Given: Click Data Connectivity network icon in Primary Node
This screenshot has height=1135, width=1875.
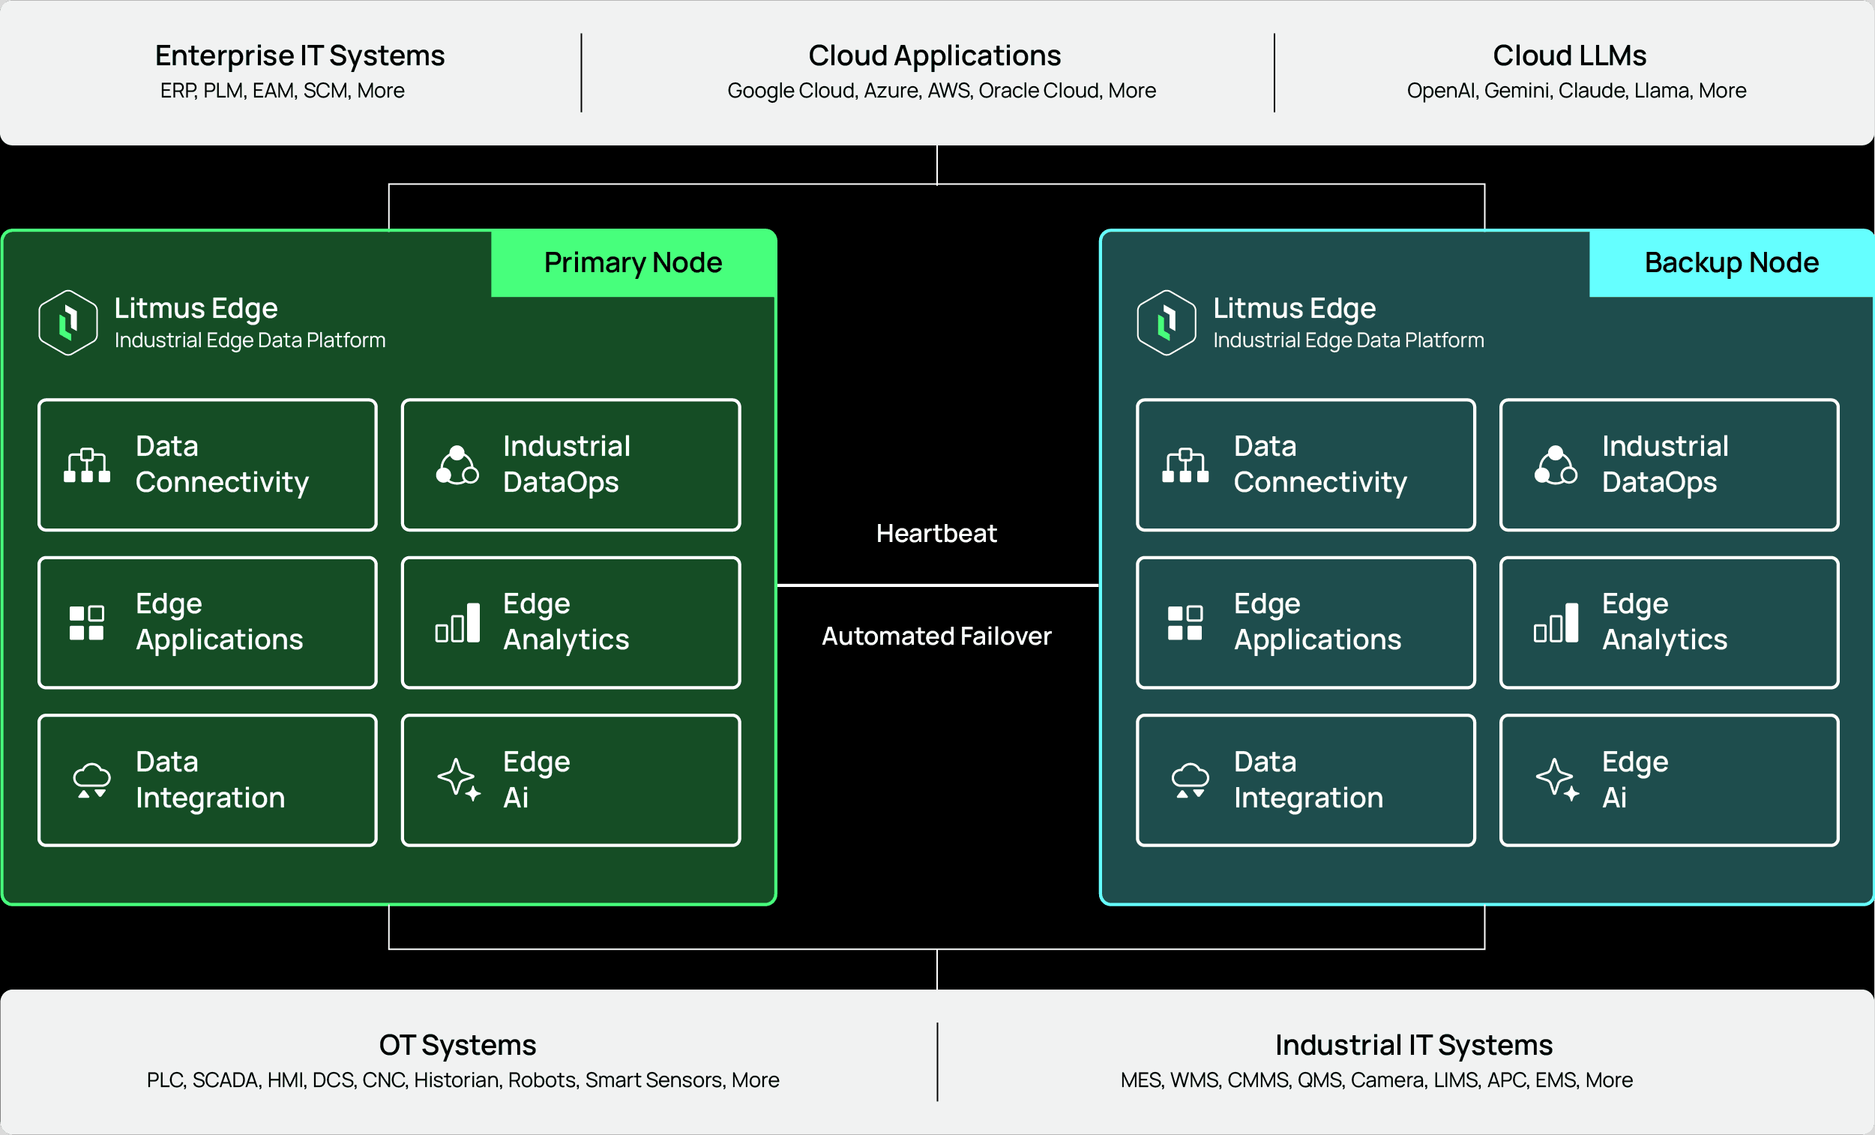Looking at the screenshot, I should click(87, 465).
